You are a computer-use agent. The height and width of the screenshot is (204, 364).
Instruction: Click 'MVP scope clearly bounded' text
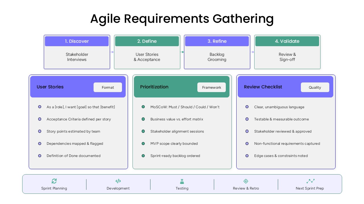[174, 144]
